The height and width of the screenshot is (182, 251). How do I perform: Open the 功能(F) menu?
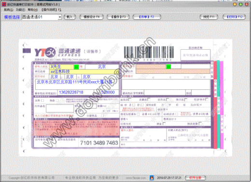(x=20, y=10)
